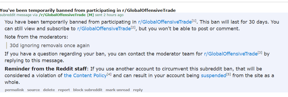Click the [5] footnote marker after suspended
Screen dimensions: 288x97
(x=228, y=74)
